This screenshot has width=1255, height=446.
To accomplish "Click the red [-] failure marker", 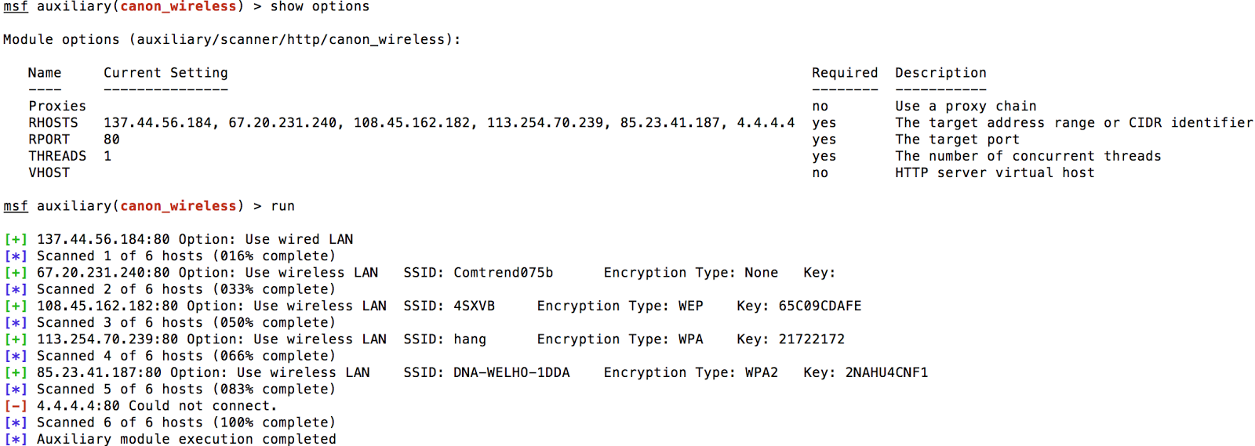I will pos(16,406).
